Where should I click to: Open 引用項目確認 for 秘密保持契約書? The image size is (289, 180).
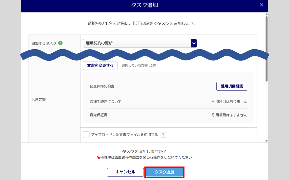(x=231, y=86)
